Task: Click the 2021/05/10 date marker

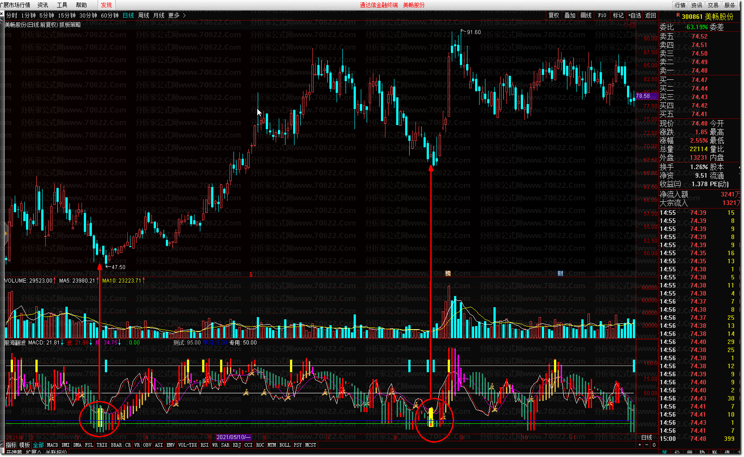Action: [x=234, y=437]
